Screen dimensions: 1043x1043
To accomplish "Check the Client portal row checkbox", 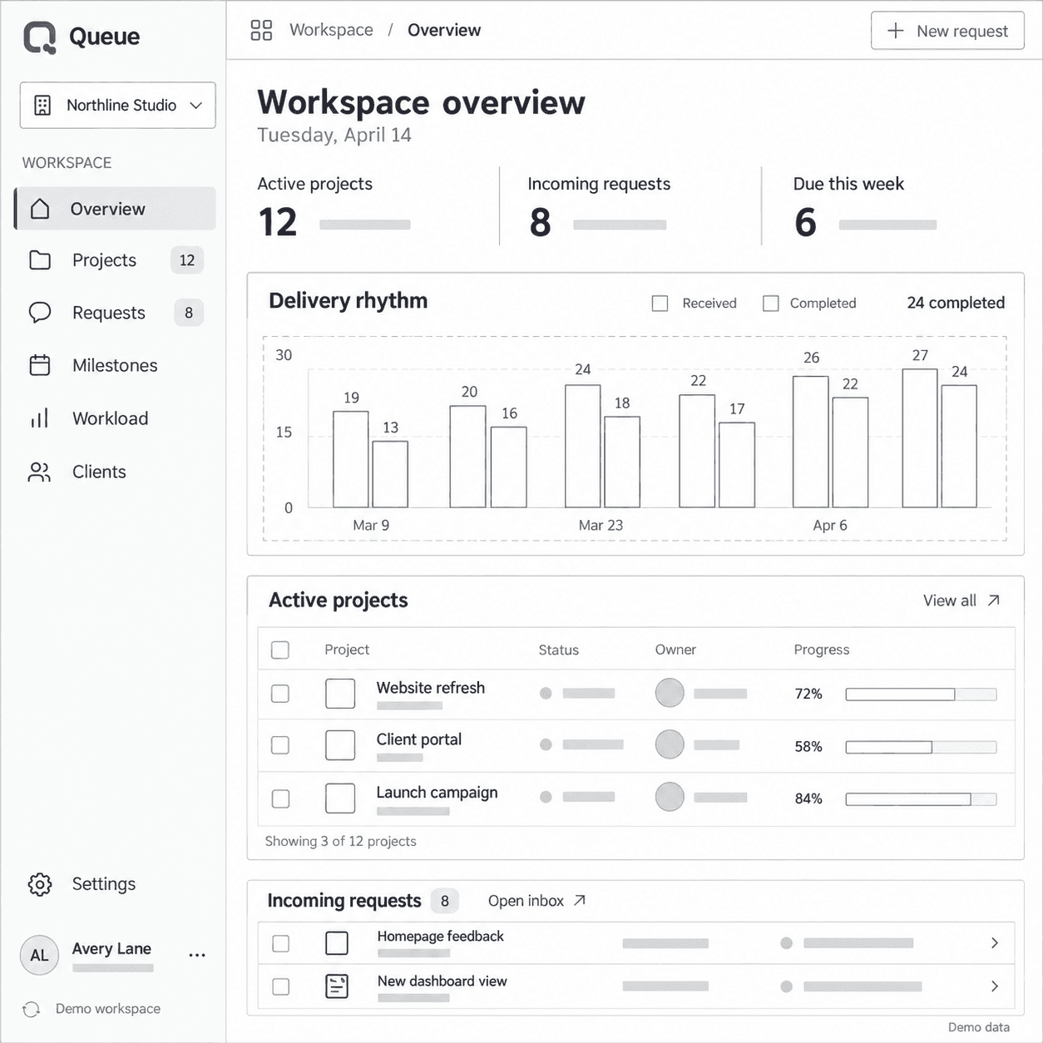I will point(280,745).
